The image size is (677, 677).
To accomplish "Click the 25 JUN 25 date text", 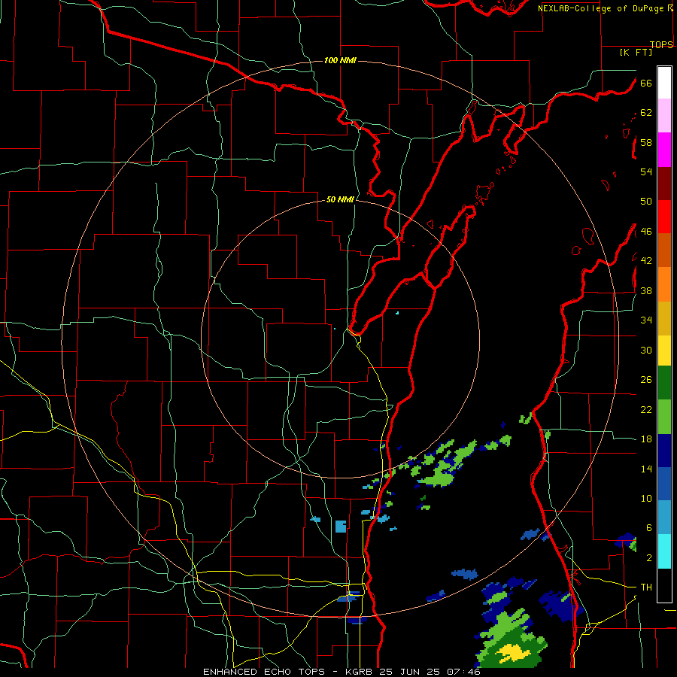I will tap(409, 672).
